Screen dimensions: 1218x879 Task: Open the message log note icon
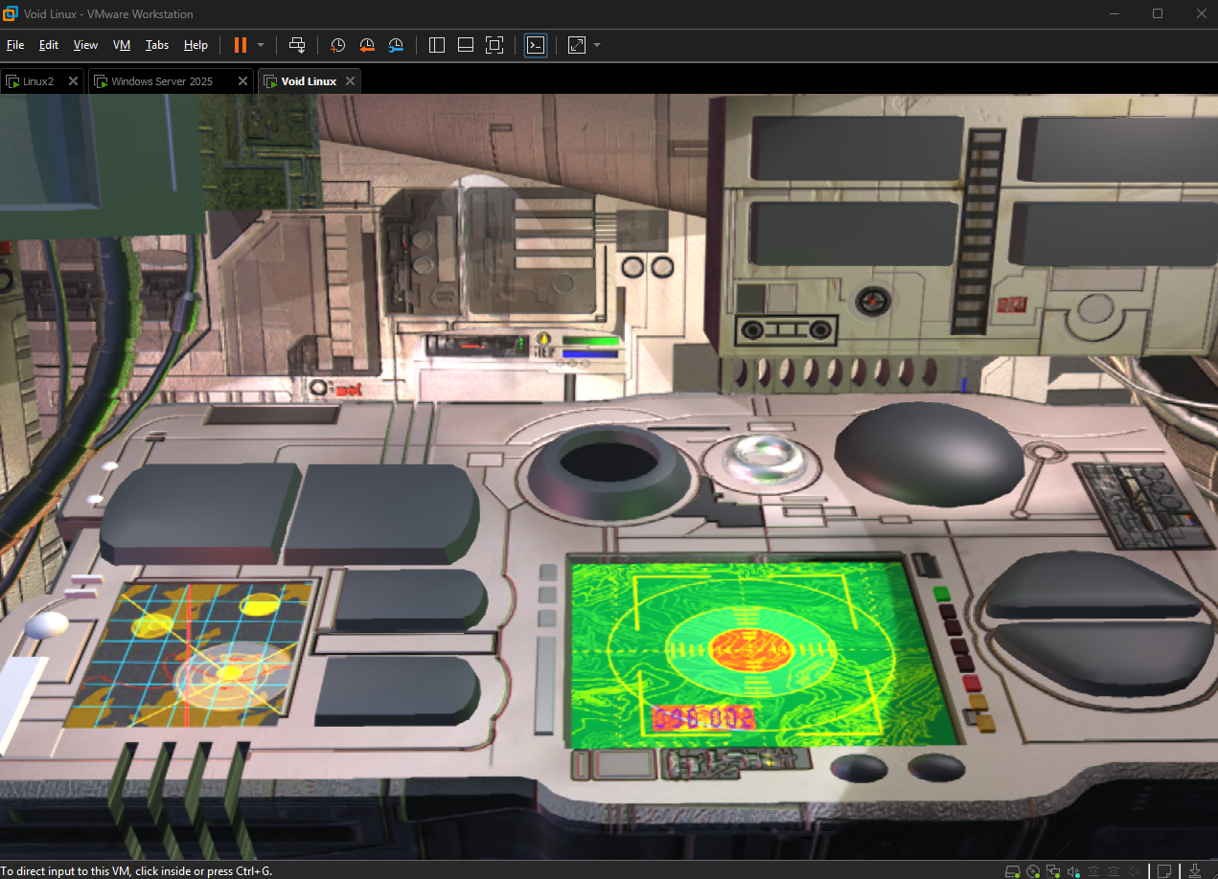(x=1164, y=871)
